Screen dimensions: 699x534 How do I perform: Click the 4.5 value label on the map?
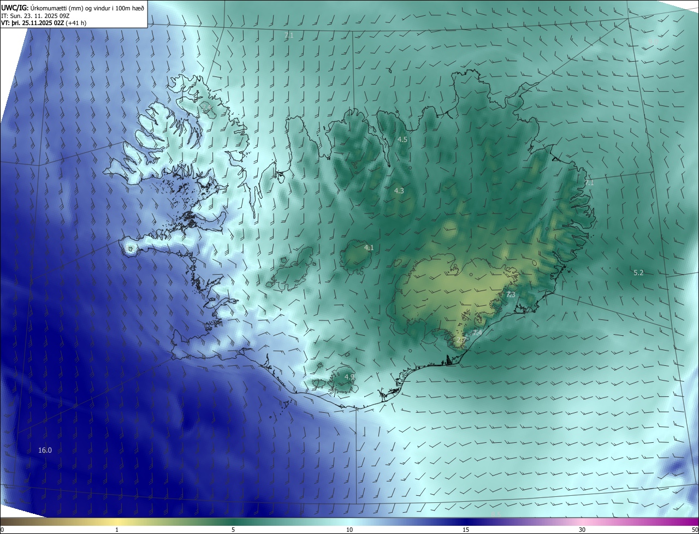pos(402,140)
